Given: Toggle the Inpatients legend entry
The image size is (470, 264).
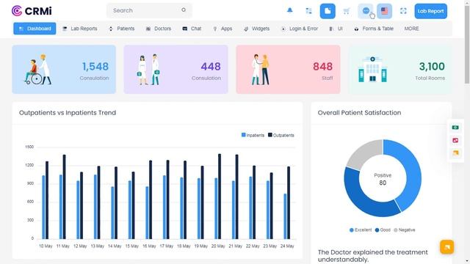Looking at the screenshot, I should (253, 135).
